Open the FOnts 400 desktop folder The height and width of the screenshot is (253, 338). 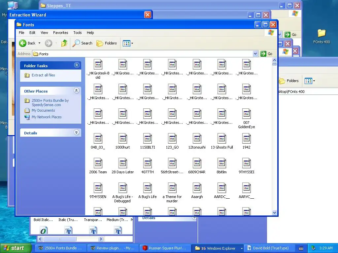tap(321, 36)
